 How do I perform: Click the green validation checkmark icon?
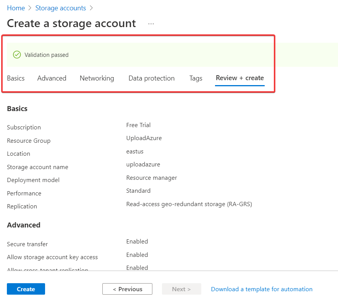pos(17,55)
